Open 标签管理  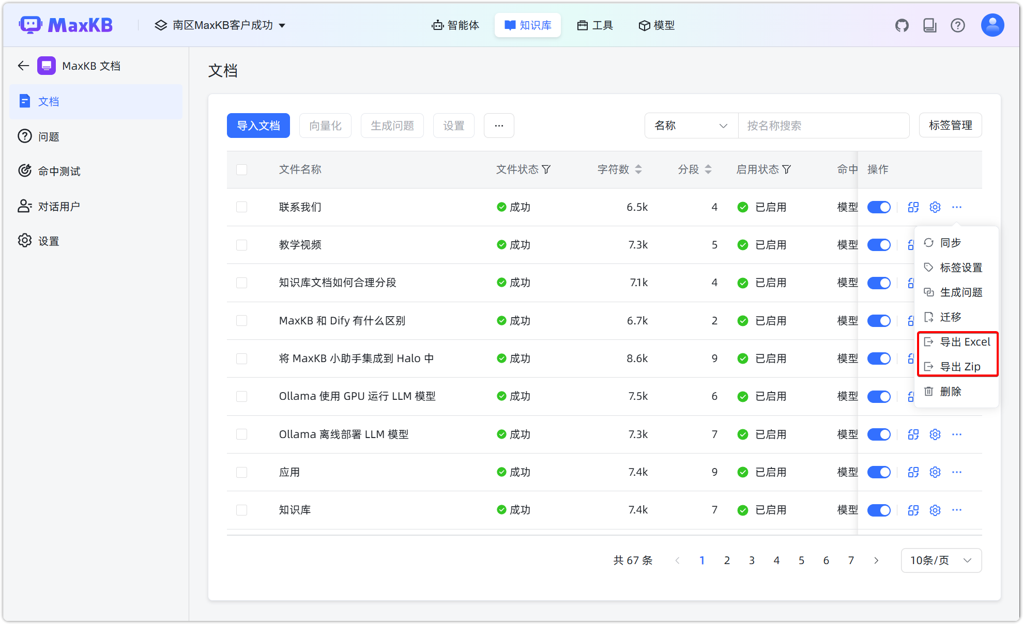click(950, 125)
